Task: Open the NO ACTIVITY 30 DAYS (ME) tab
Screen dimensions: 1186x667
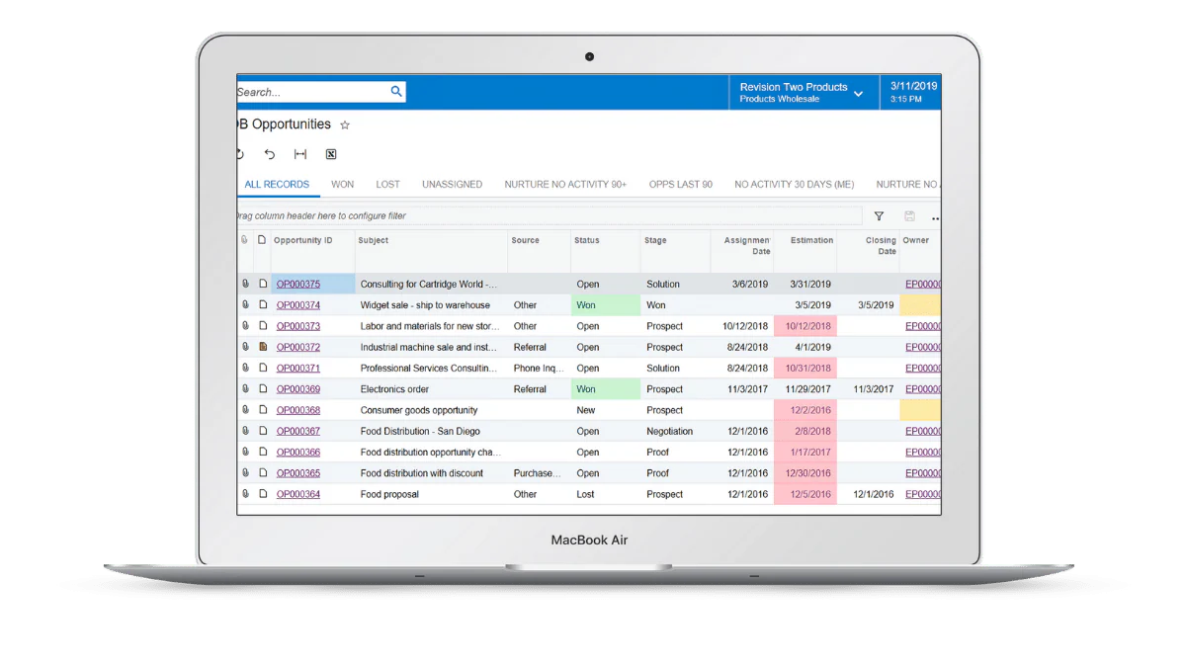Action: pos(794,184)
